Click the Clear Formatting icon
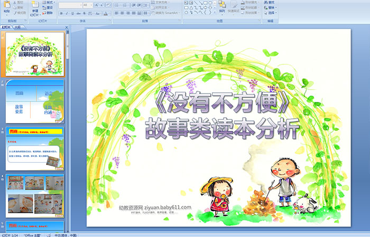 point(108,5)
